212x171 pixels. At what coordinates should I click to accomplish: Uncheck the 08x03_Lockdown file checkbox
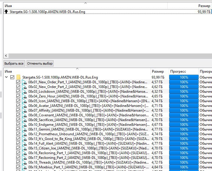(18, 92)
